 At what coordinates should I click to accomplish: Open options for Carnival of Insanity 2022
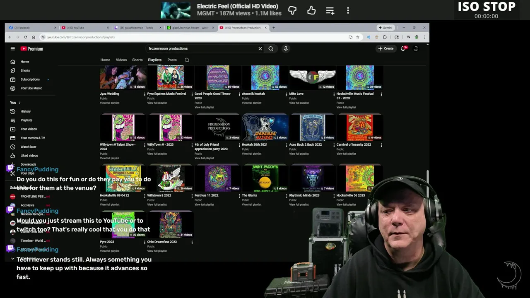pos(381,145)
